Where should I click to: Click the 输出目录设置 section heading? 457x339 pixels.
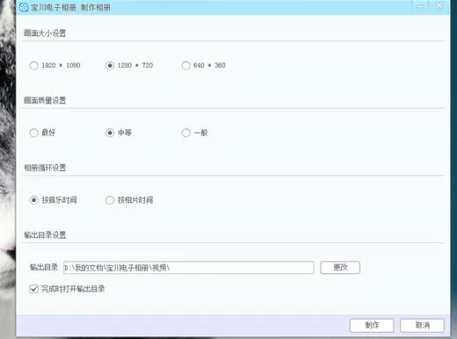pos(45,234)
